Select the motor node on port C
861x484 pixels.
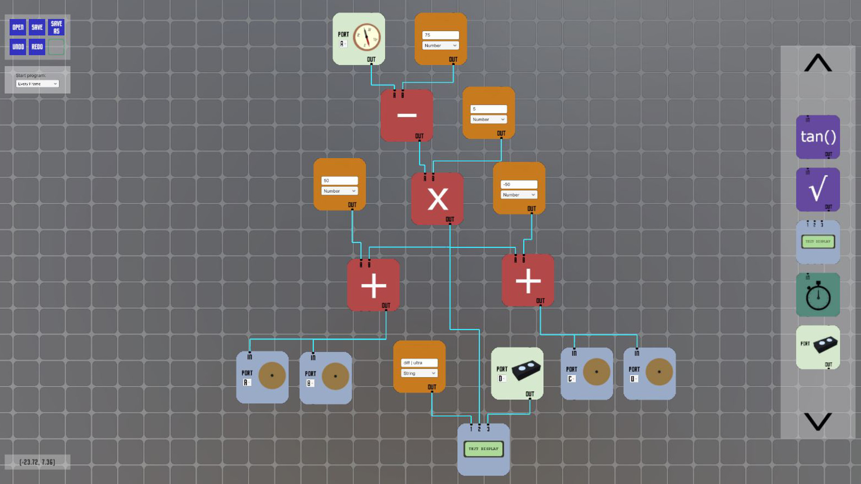tap(587, 374)
